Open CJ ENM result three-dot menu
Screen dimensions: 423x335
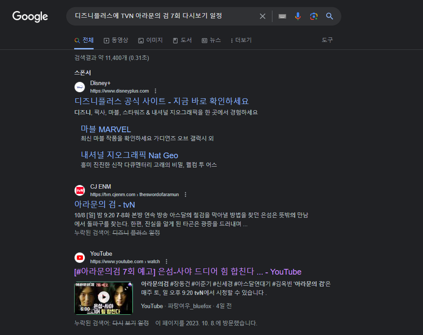click(185, 194)
